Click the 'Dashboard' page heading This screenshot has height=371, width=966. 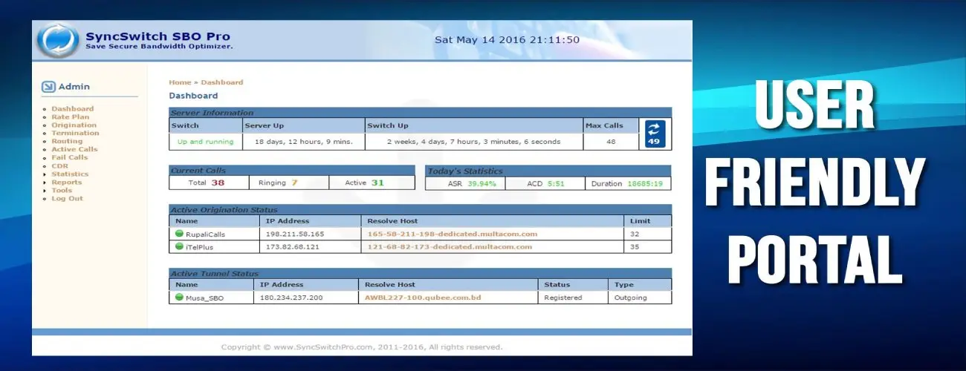click(193, 96)
